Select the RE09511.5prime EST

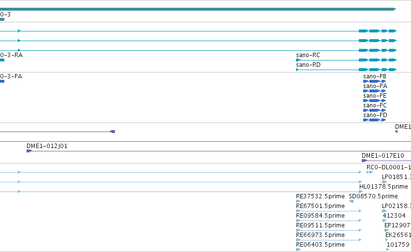(329, 230)
